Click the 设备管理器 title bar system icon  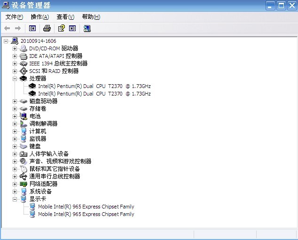pos(5,5)
